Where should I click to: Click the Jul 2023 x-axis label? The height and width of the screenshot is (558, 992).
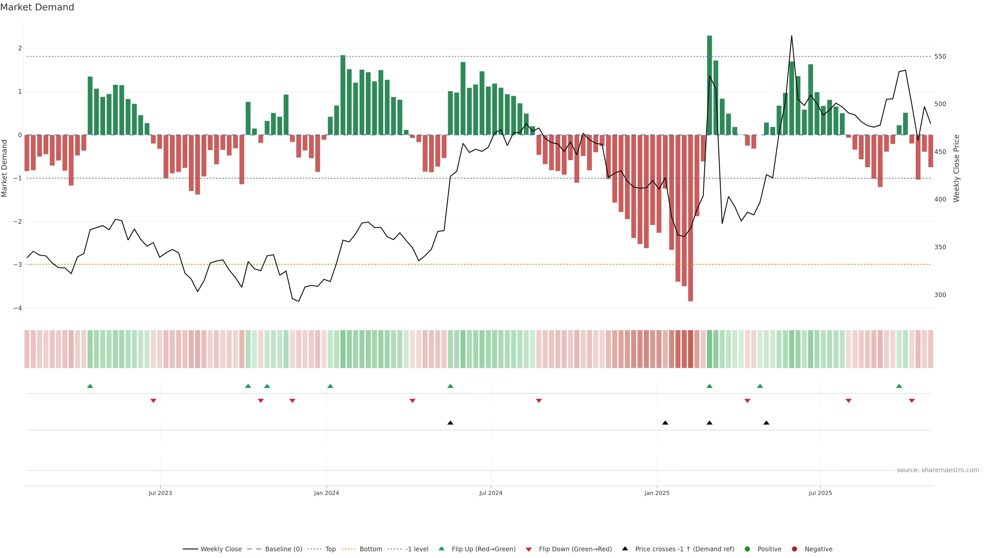tap(160, 493)
